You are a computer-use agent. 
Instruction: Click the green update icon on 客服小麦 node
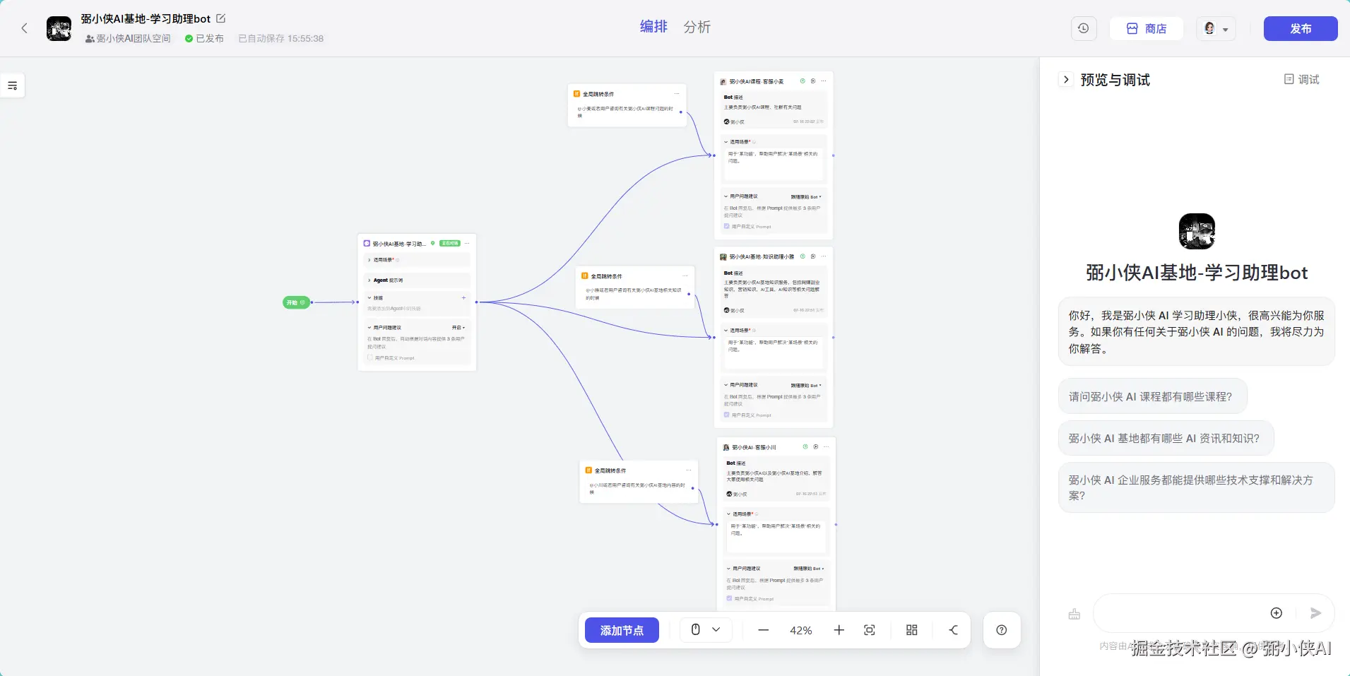point(803,81)
